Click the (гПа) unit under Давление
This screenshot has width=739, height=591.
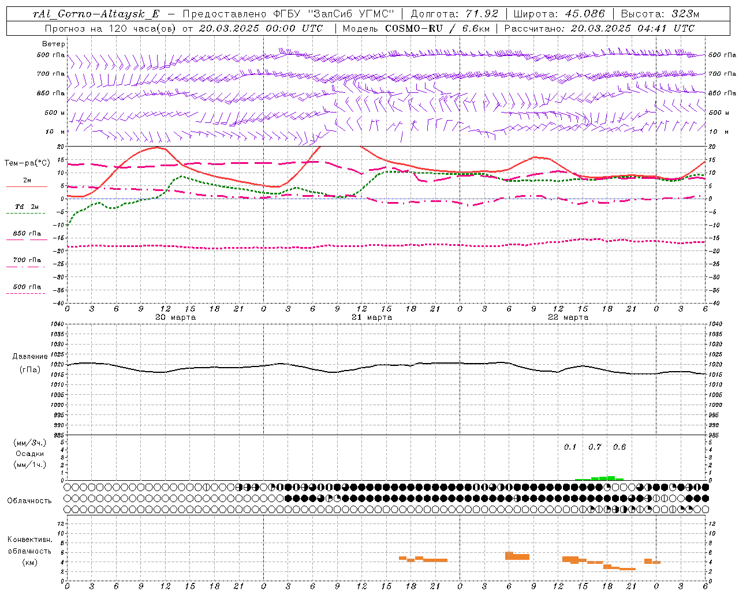click(29, 370)
